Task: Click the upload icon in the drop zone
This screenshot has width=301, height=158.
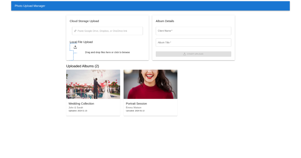Action: (75, 47)
